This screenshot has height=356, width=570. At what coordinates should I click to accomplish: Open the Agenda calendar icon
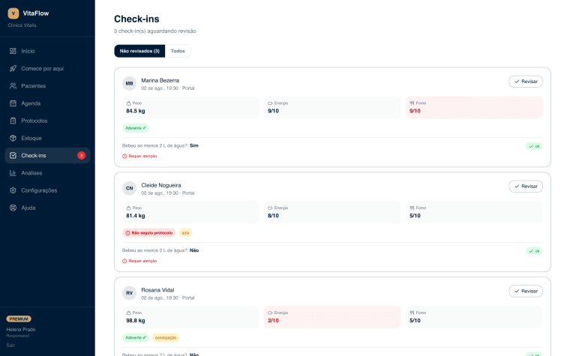coord(13,103)
